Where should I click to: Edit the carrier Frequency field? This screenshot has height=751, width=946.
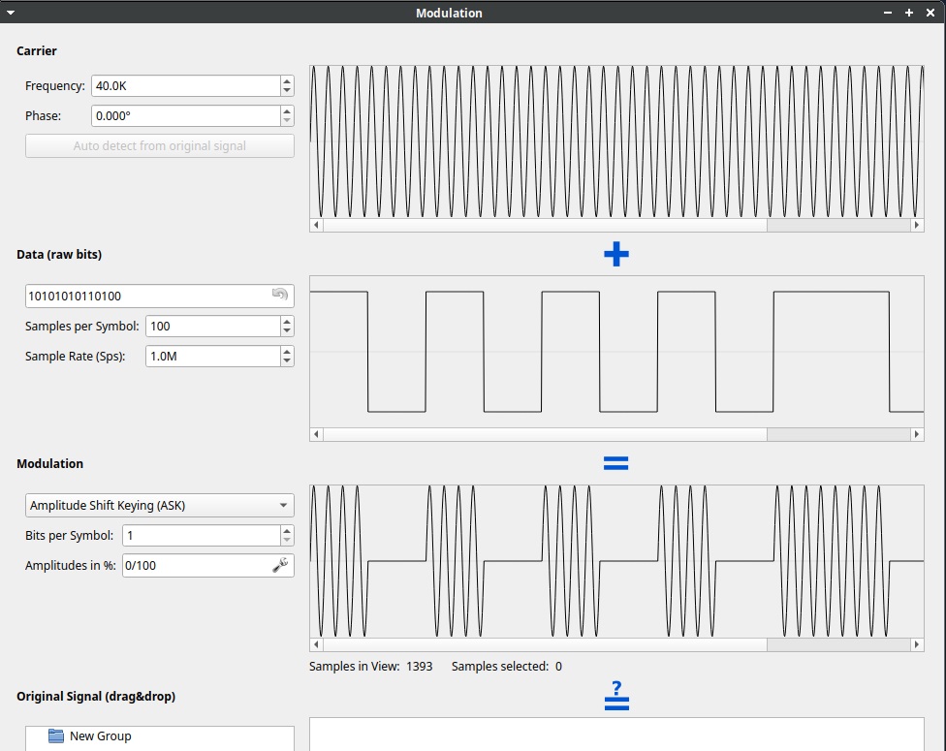[186, 85]
